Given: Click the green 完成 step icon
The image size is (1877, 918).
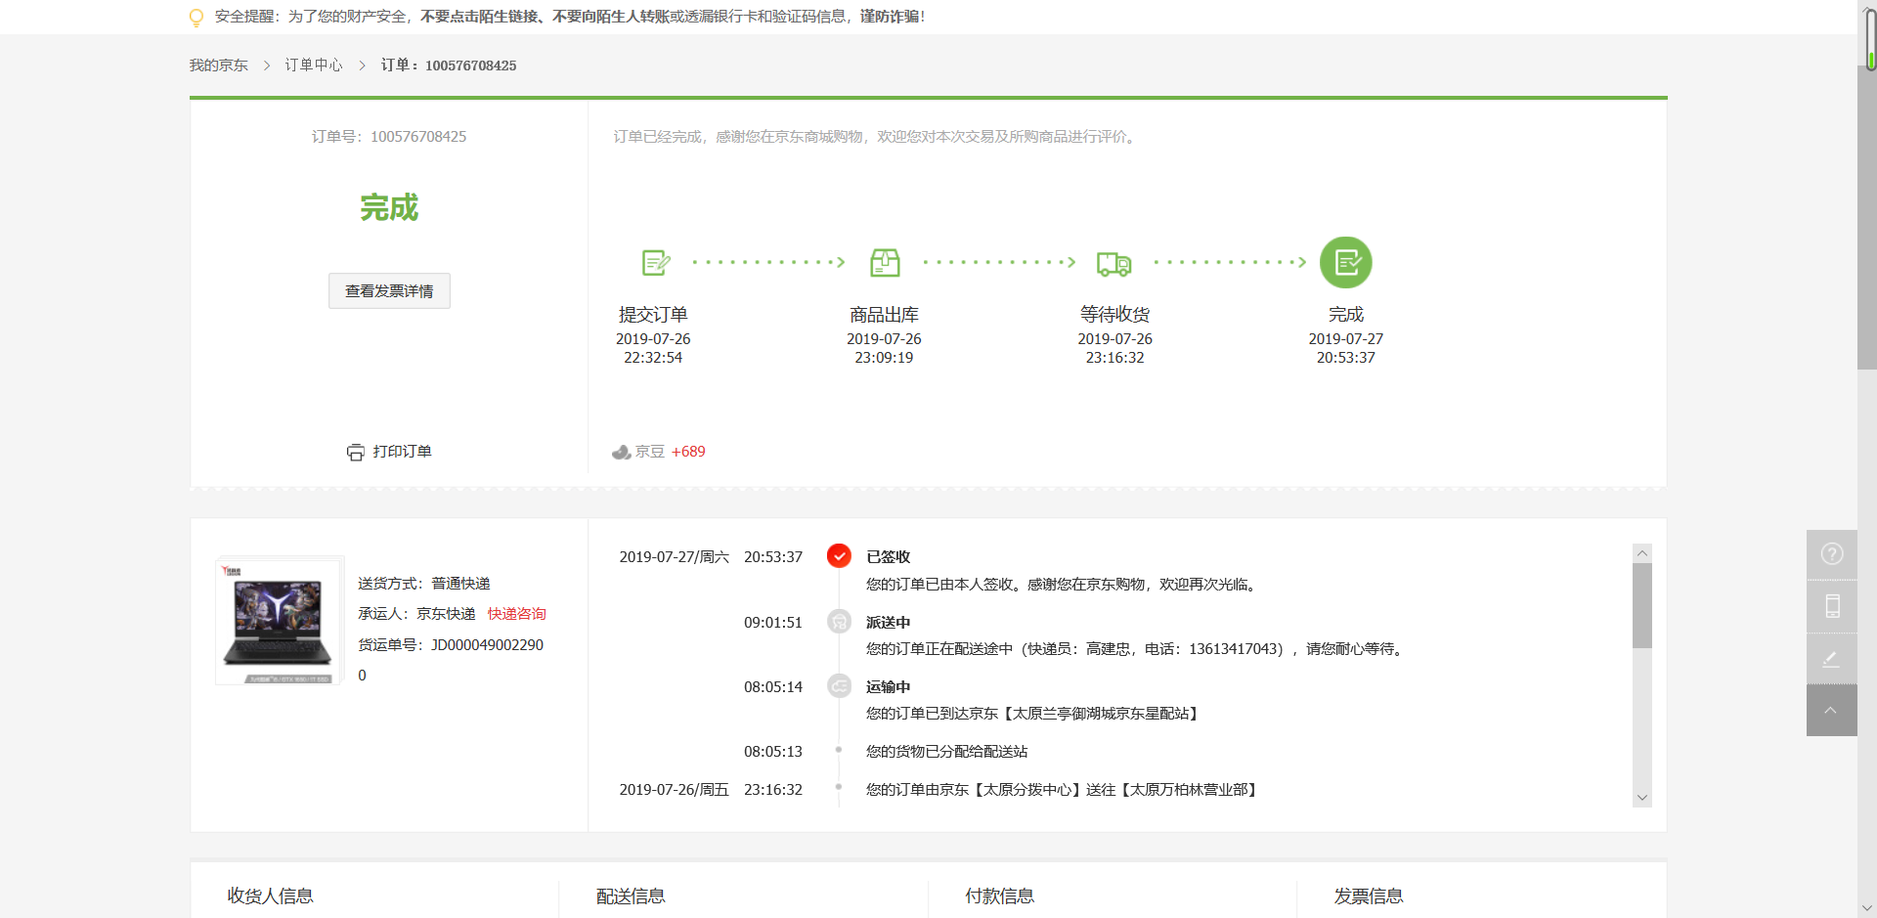Looking at the screenshot, I should [x=1346, y=262].
